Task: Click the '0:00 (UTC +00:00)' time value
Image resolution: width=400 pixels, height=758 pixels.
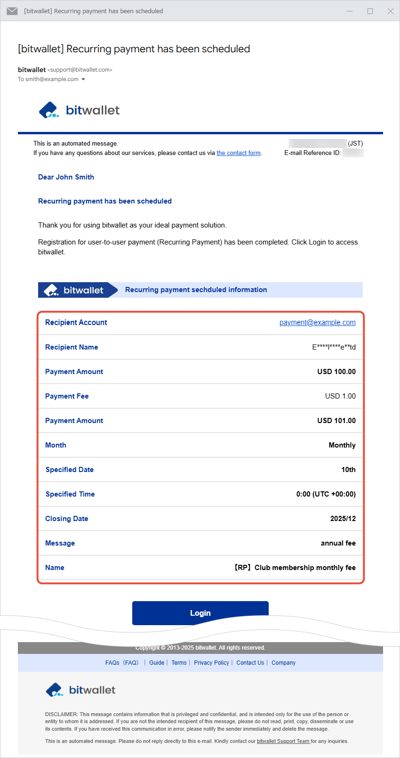Action: pyautogui.click(x=326, y=494)
